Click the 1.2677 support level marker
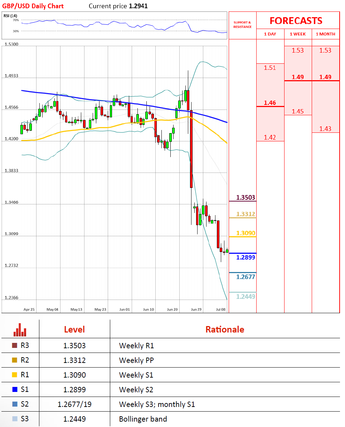Screen dimensions: 345x427 pyautogui.click(x=246, y=277)
